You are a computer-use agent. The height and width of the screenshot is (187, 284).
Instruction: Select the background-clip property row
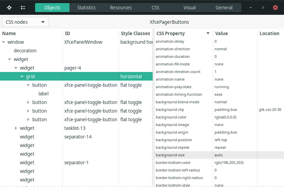point(219,110)
